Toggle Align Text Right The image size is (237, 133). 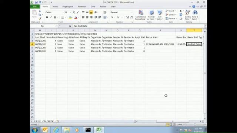[x=91, y=17]
